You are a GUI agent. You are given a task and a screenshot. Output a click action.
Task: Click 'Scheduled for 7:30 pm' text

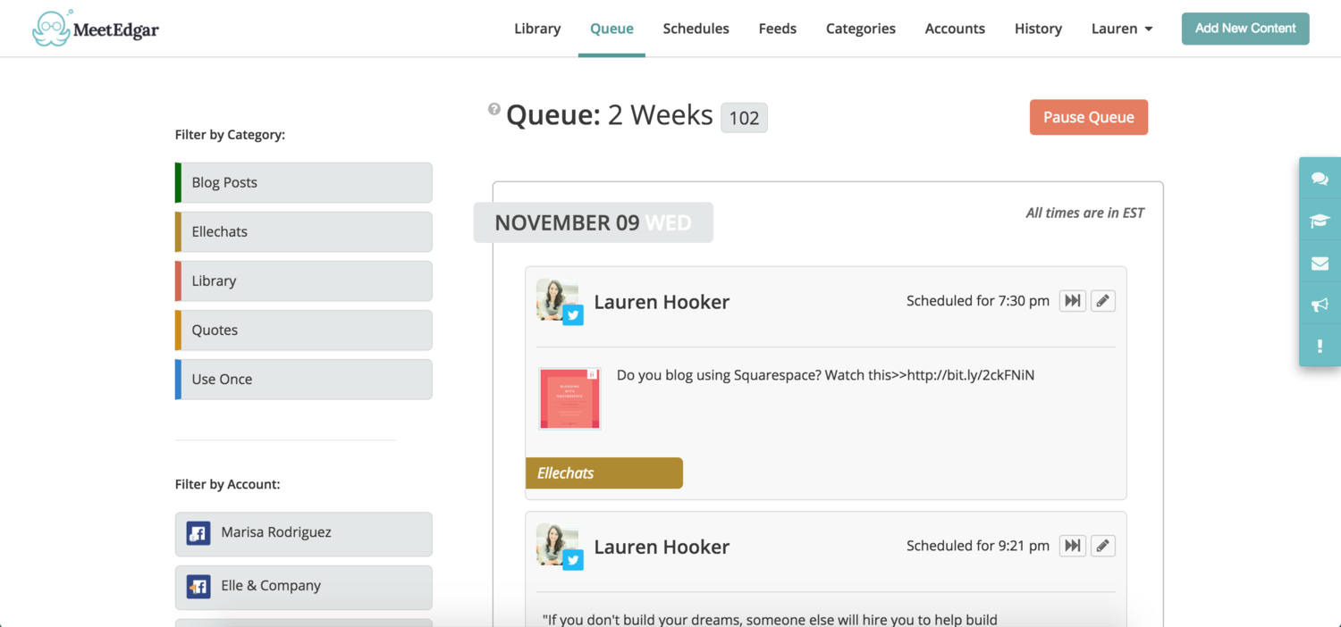coord(978,301)
